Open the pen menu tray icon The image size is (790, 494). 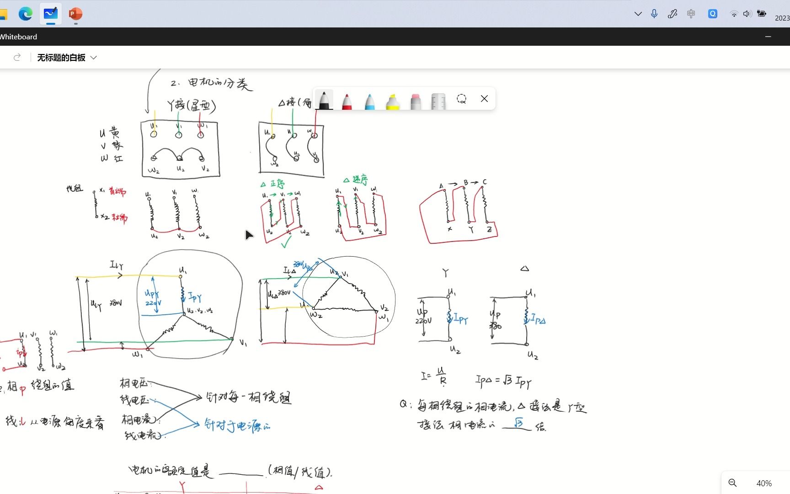(x=673, y=14)
